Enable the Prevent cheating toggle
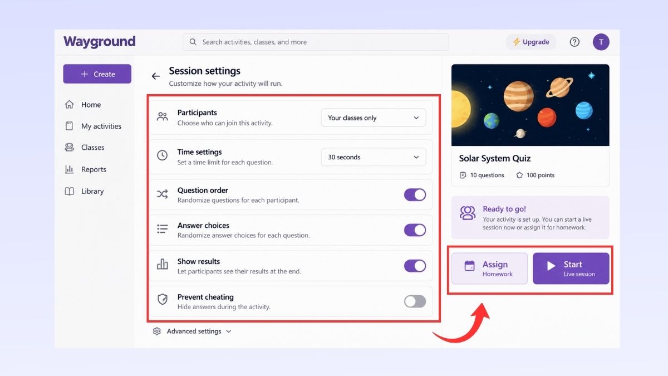Screen dimensions: 668x376 point(415,301)
